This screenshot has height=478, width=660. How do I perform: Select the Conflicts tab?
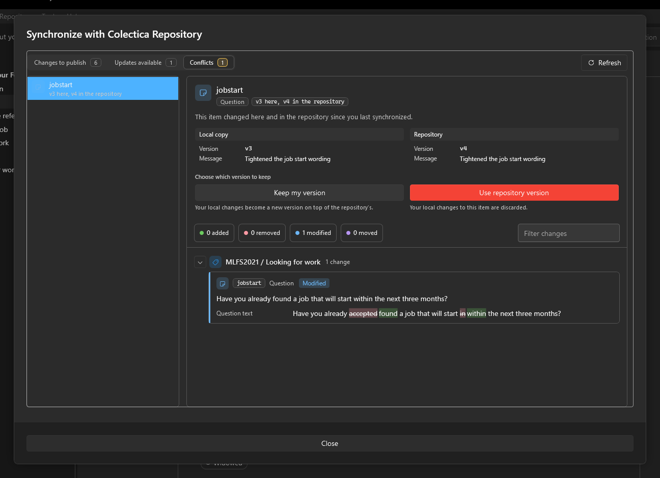point(209,63)
